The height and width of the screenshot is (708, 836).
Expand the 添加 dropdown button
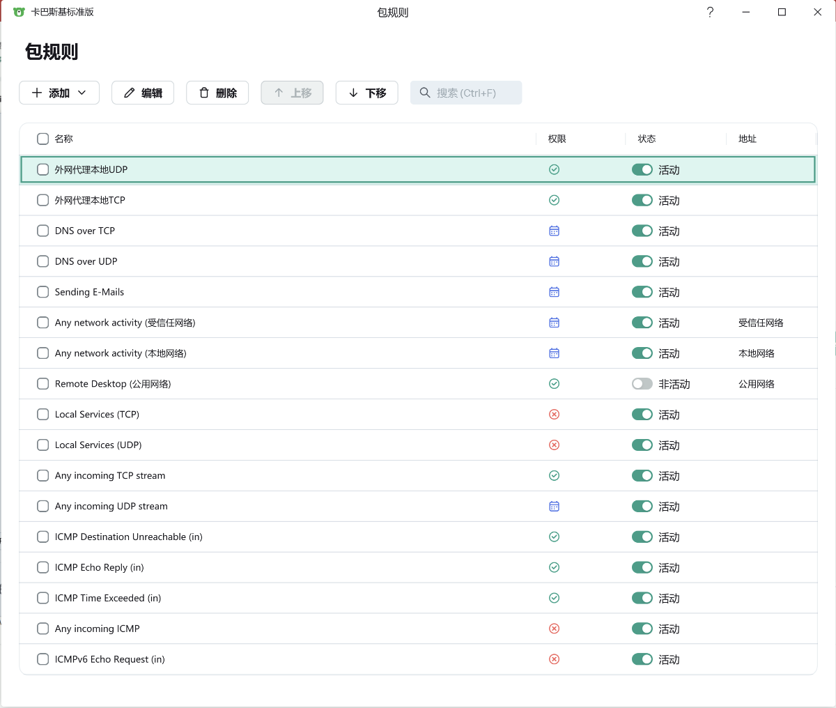59,93
